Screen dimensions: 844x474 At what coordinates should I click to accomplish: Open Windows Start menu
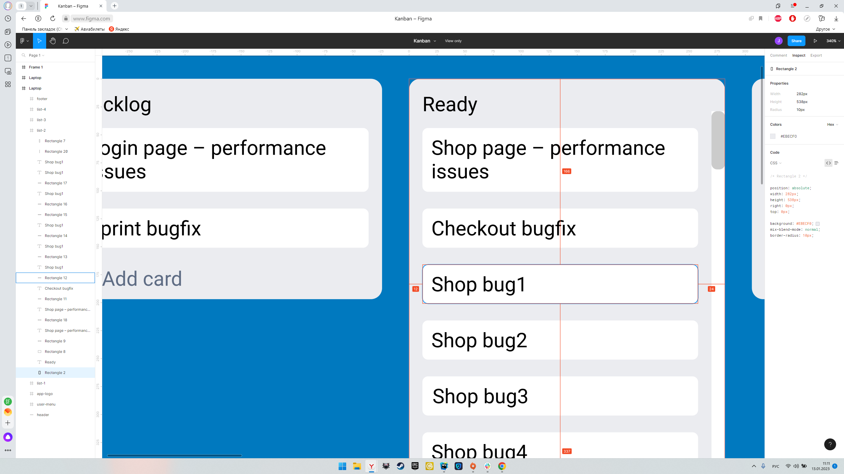point(342,466)
